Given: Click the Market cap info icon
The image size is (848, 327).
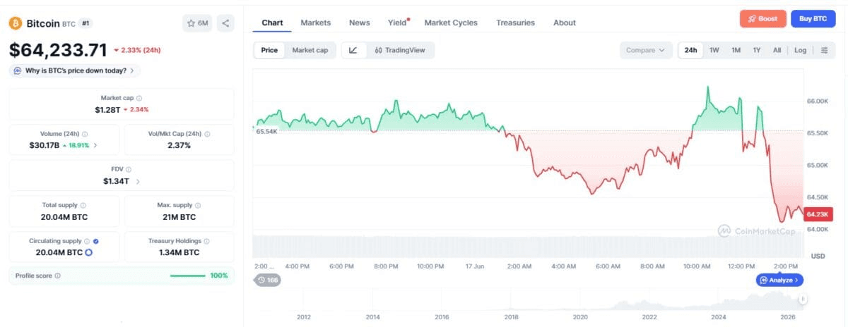Looking at the screenshot, I should (x=139, y=99).
